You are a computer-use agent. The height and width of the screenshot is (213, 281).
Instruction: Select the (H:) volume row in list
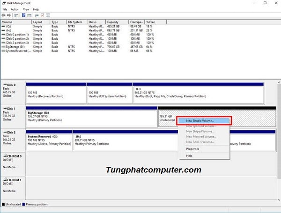pyautogui.click(x=84, y=30)
